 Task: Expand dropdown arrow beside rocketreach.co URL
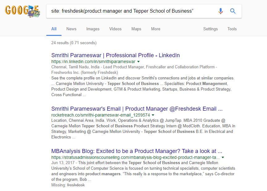tap(153, 115)
